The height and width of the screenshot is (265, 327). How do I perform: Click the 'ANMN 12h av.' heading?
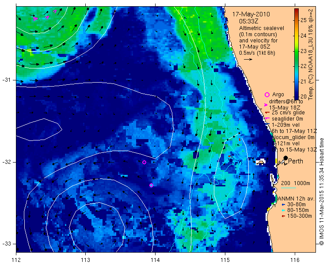point(297,199)
